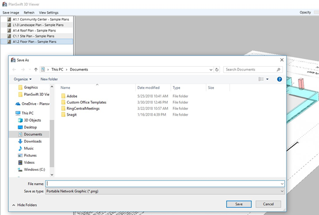The image size is (319, 215).
Task: Create a New folder
Action: 49,79
